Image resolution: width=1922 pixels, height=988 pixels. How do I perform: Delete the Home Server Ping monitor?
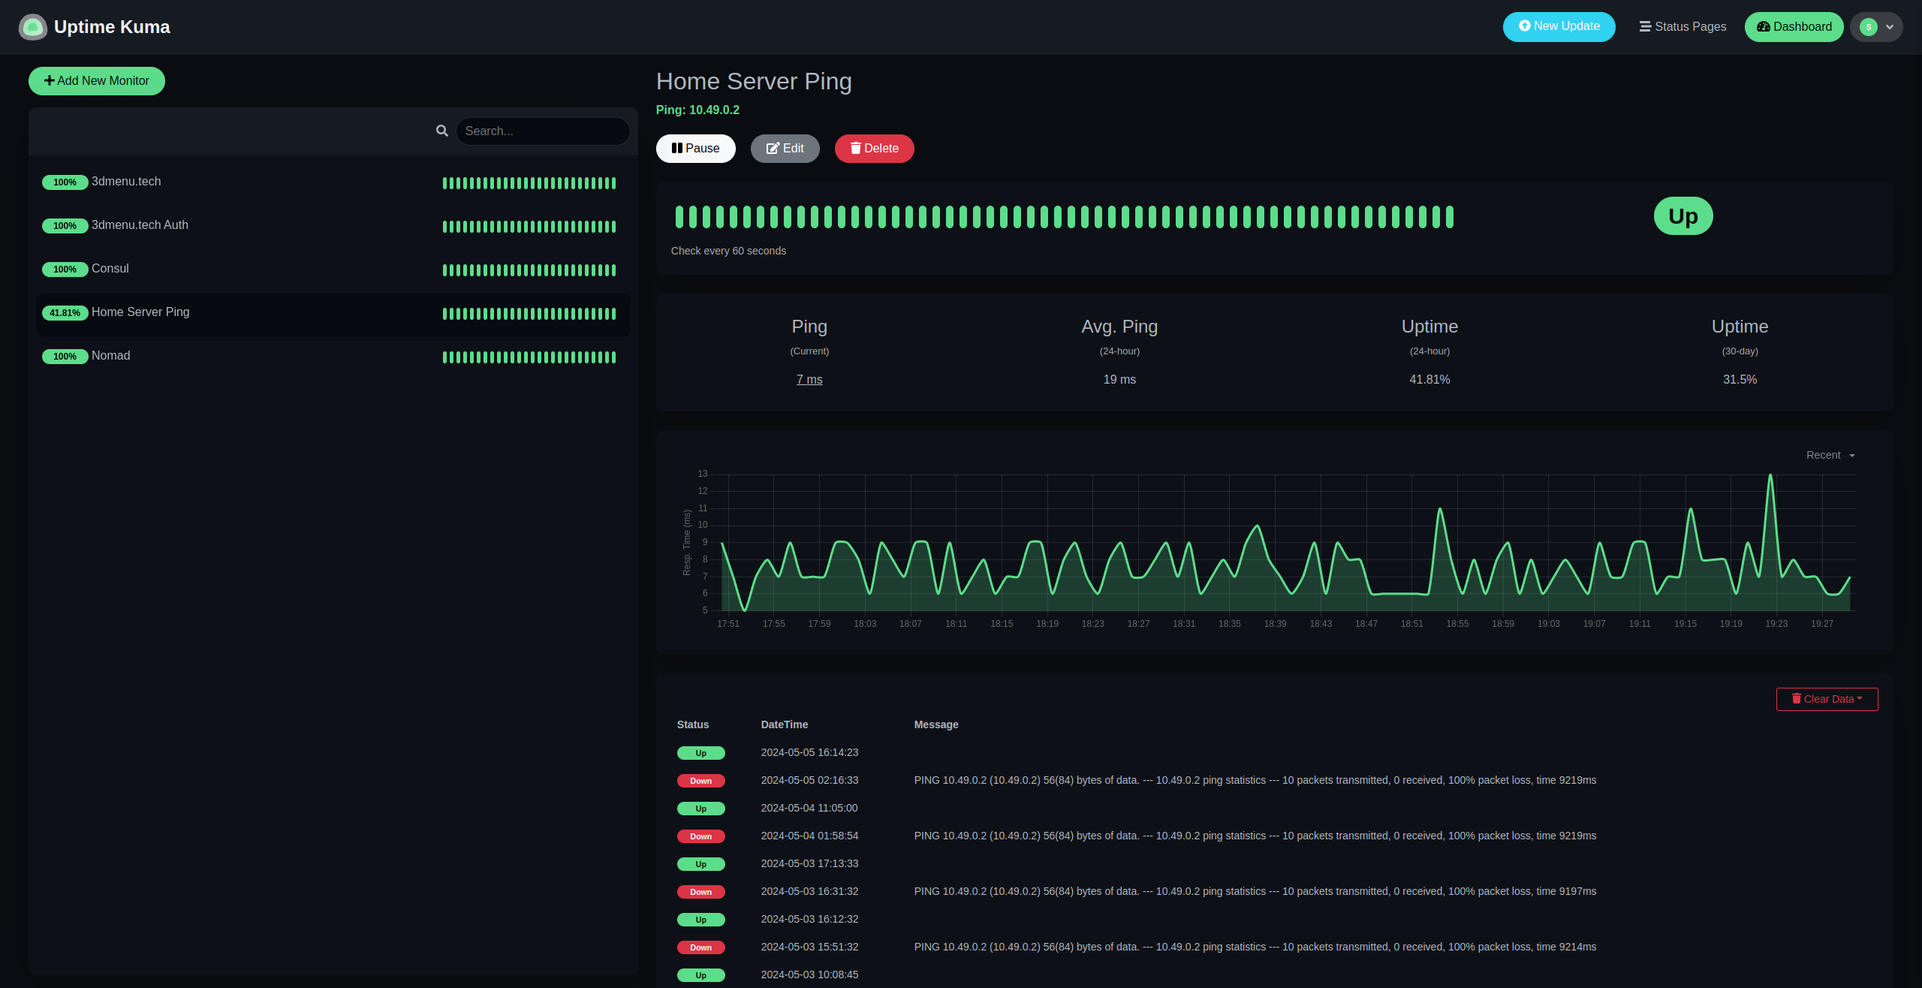coord(874,149)
